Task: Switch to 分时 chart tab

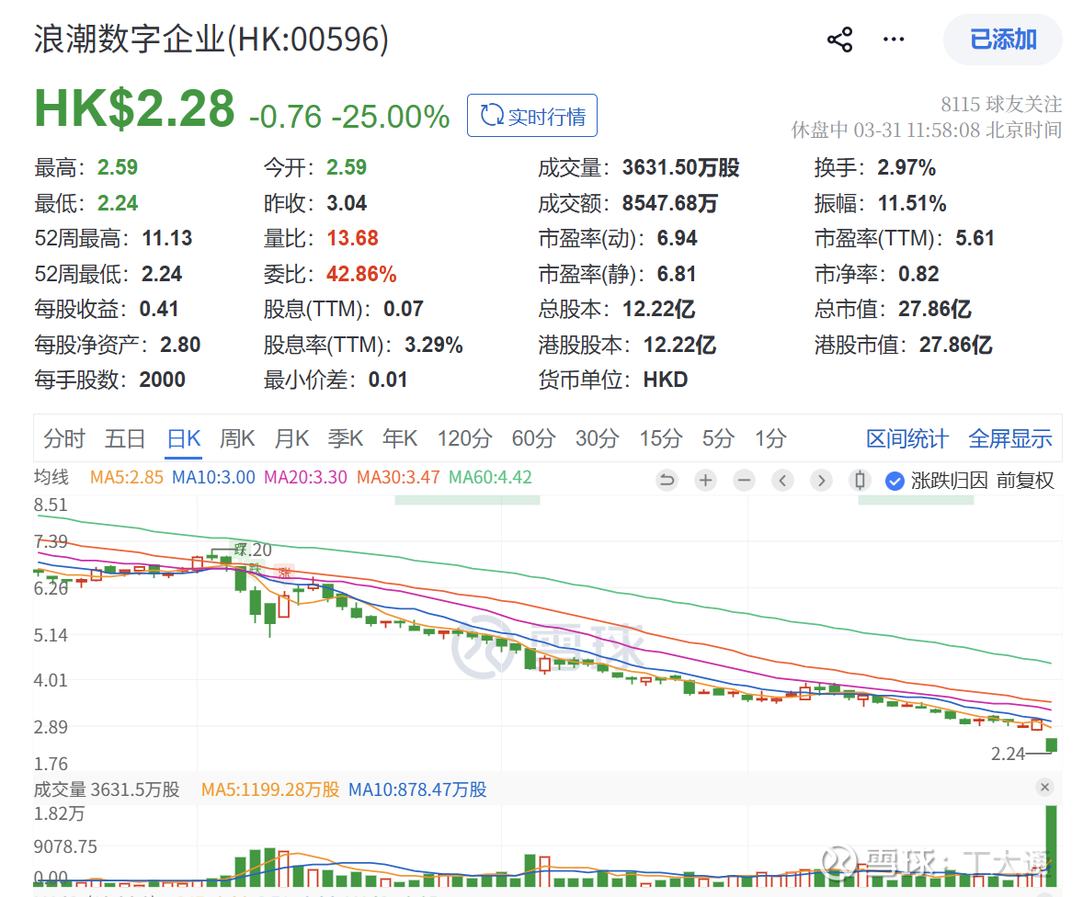Action: coord(64,438)
